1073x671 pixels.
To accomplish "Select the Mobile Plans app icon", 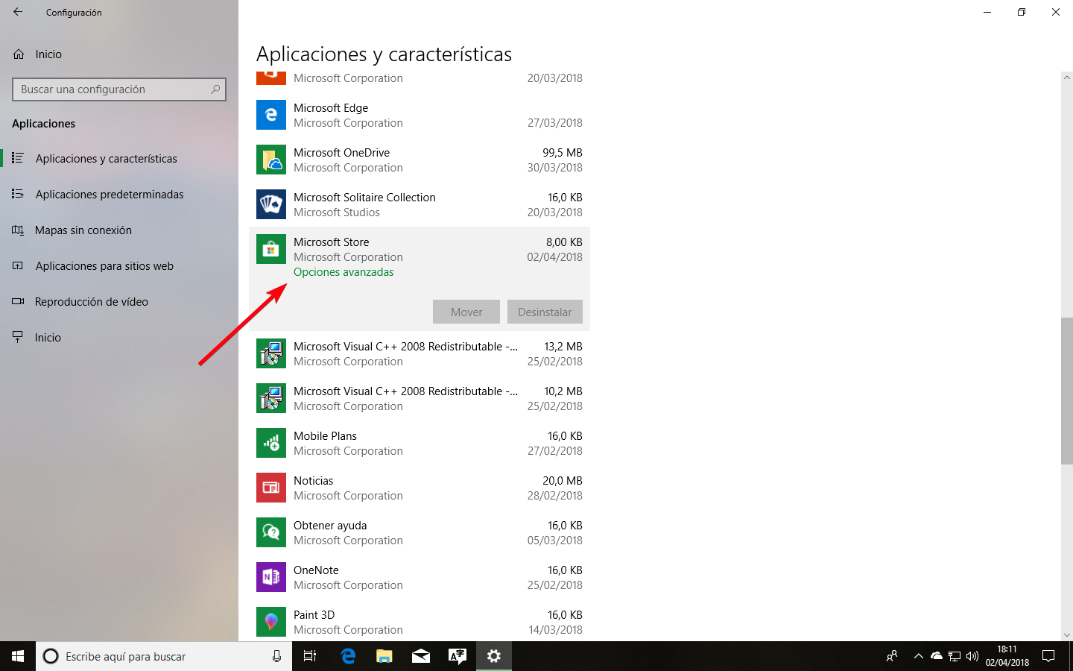I will coord(271,443).
